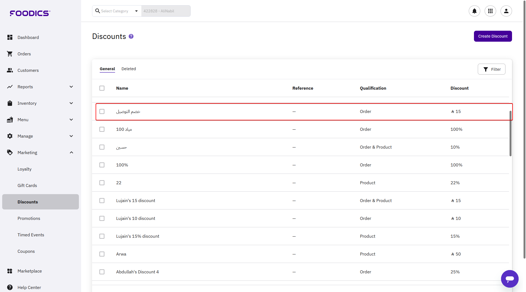Click the Discounts help question mark icon
This screenshot has height=292, width=526.
click(x=131, y=36)
